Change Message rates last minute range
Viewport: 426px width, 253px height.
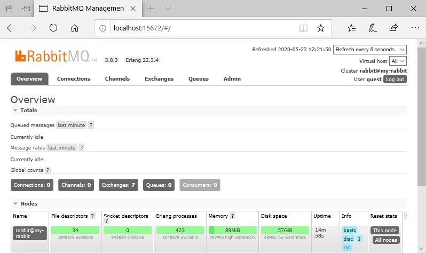click(62, 147)
